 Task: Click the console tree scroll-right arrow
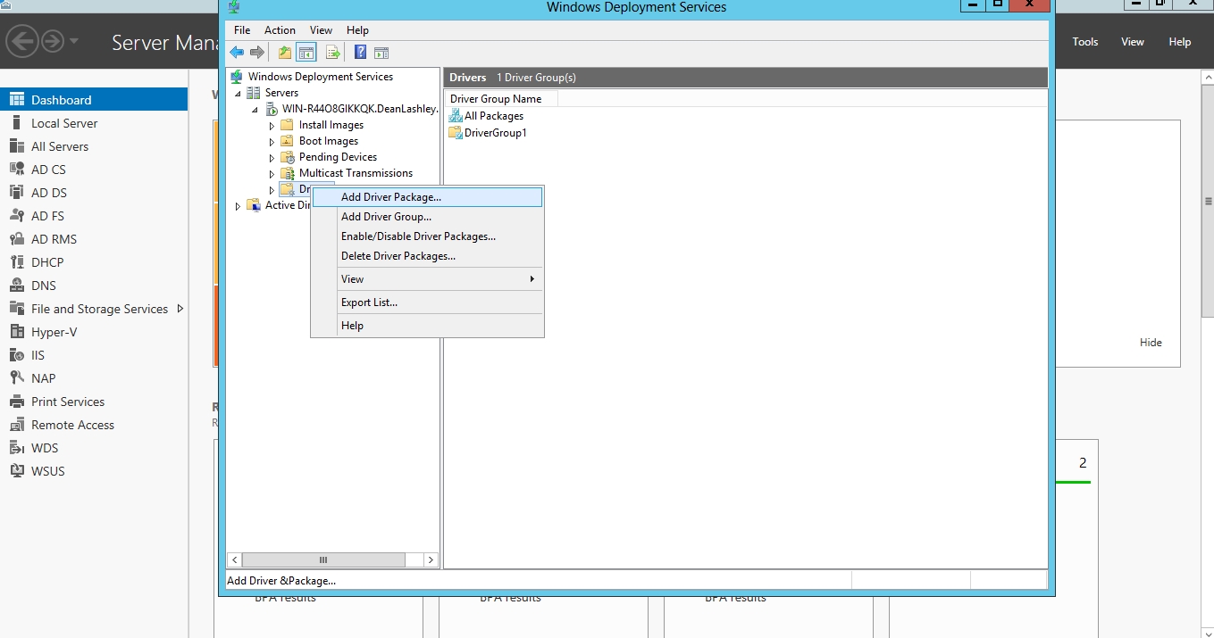[431, 560]
